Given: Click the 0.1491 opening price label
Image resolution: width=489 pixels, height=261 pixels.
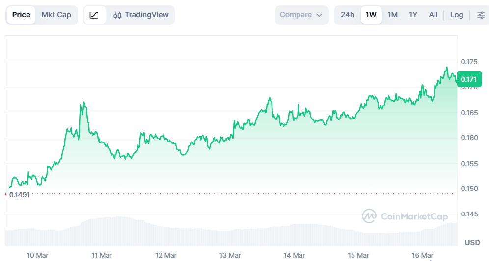Looking at the screenshot, I should coord(20,194).
